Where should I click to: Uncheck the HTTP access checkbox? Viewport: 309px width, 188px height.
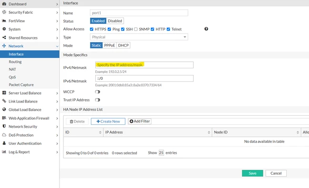click(x=152, y=29)
